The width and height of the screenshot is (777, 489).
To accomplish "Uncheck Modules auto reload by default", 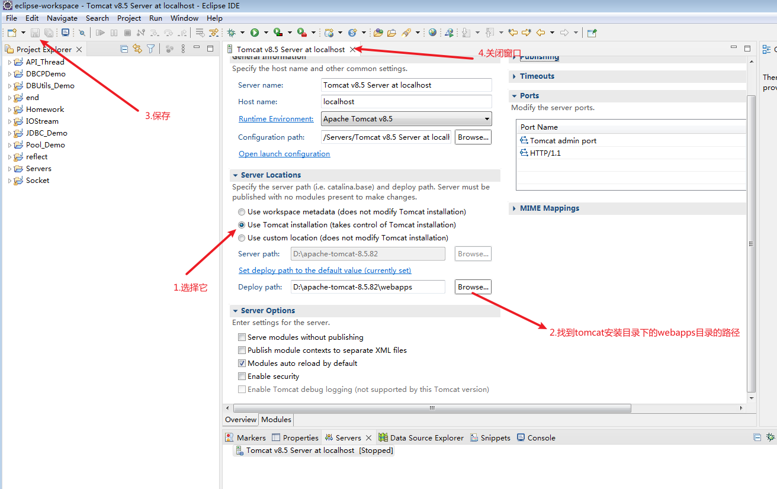I will pyautogui.click(x=242, y=363).
